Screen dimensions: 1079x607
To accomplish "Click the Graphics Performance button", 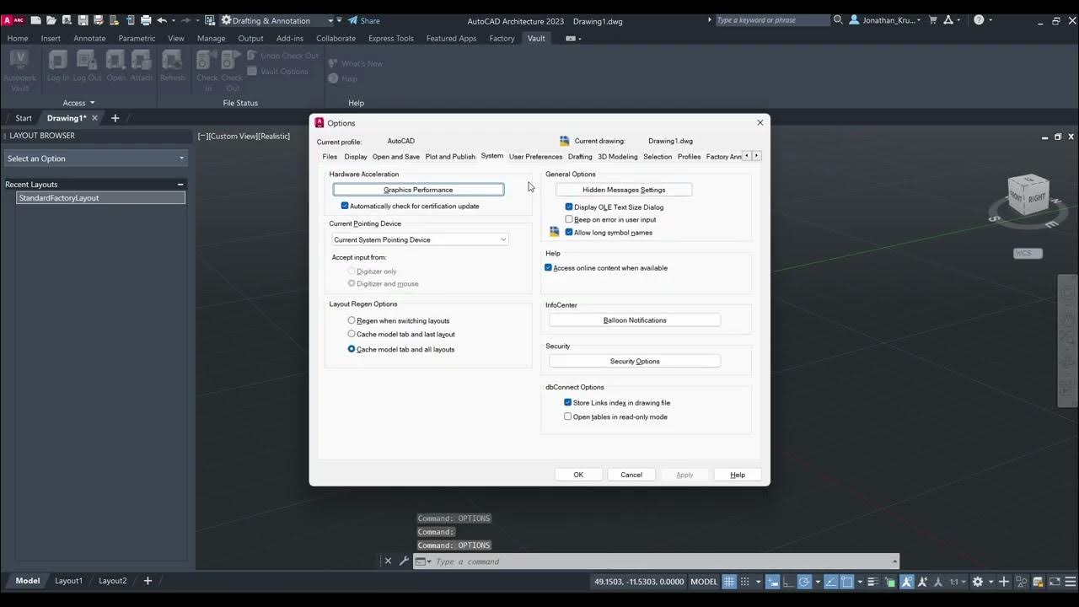I will 418,190.
